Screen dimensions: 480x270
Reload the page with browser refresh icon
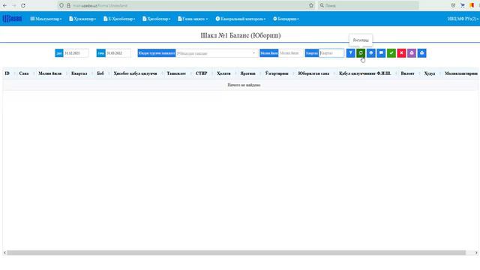coord(23,5)
